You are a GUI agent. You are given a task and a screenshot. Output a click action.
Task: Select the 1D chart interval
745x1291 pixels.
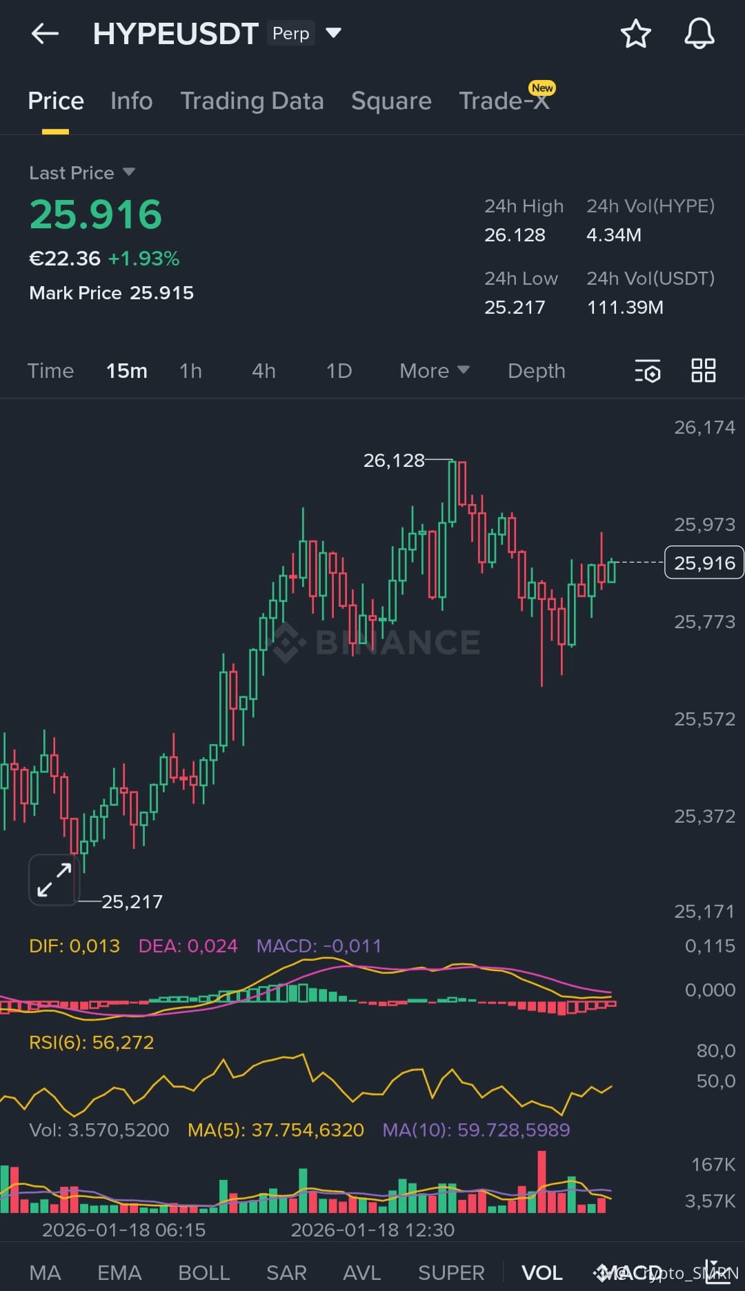tap(339, 371)
